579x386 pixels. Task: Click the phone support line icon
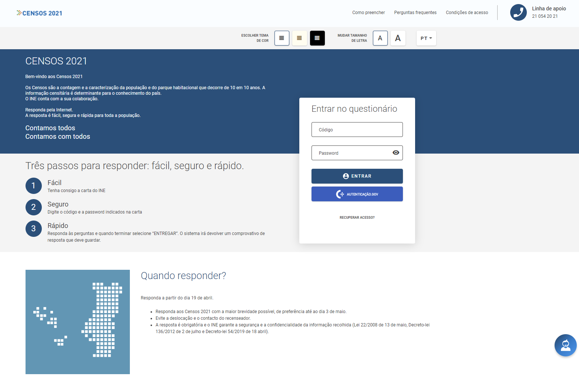click(518, 13)
